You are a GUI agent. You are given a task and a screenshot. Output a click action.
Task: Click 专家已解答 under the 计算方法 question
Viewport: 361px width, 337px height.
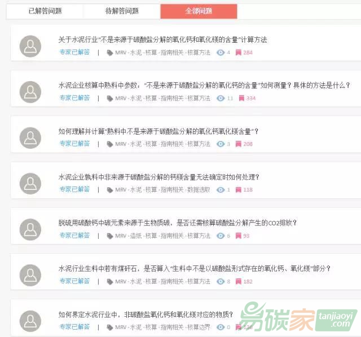click(74, 52)
